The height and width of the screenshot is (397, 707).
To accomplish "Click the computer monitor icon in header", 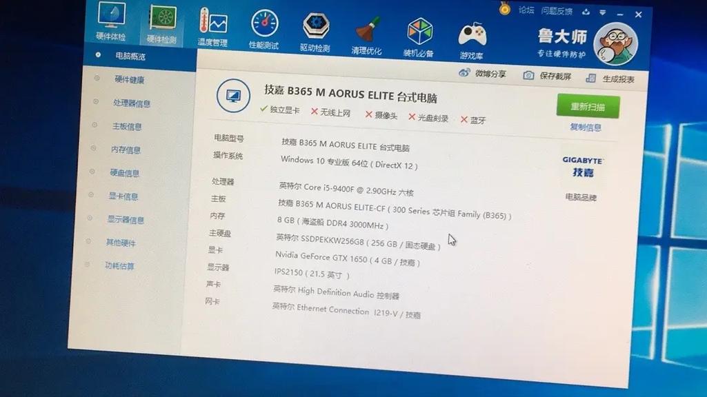I will (x=233, y=96).
